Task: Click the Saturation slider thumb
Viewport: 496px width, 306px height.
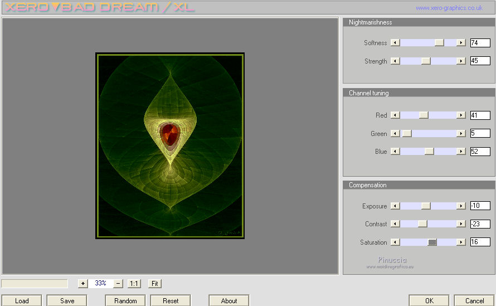Action: pyautogui.click(x=432, y=242)
